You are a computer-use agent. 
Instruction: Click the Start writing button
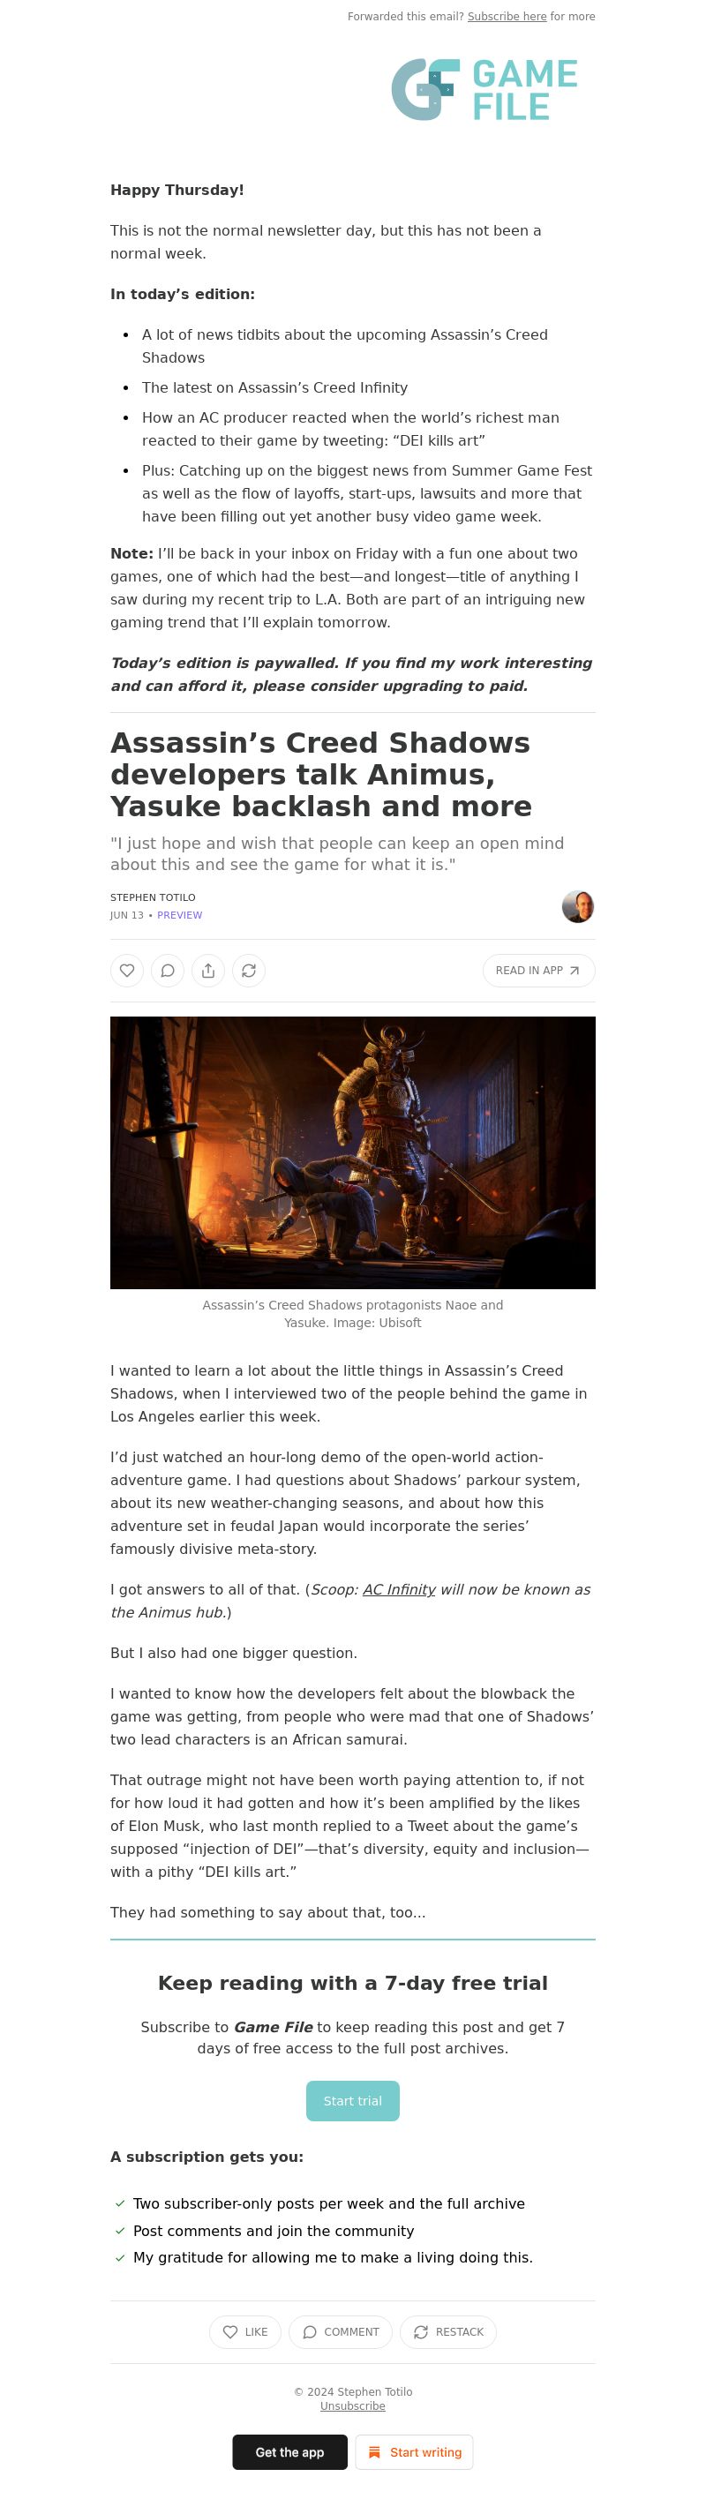point(414,2451)
